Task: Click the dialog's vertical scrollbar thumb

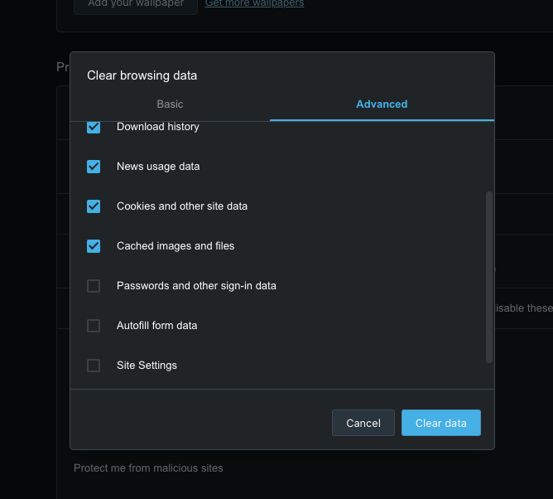Action: click(x=488, y=277)
